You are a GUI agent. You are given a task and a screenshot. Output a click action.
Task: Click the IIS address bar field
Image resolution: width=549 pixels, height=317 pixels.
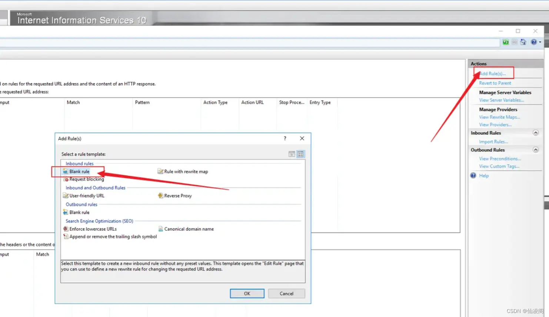(250, 42)
